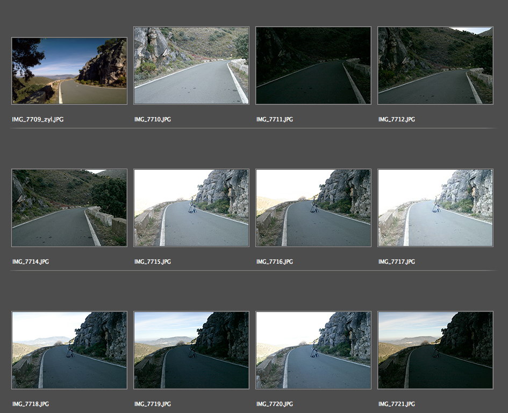
Task: Select the IMG_7709_zyl.JPG thumbnail image
Action: [69, 71]
